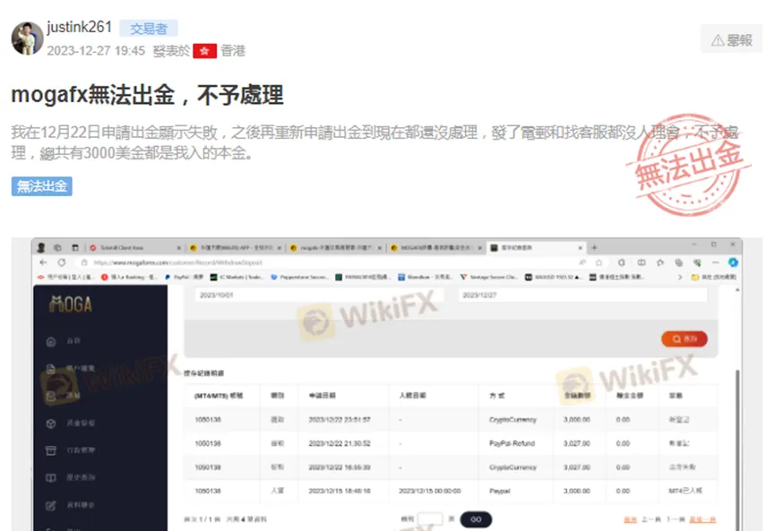Click the 交易者 trader badge
775x531 pixels.
point(148,29)
